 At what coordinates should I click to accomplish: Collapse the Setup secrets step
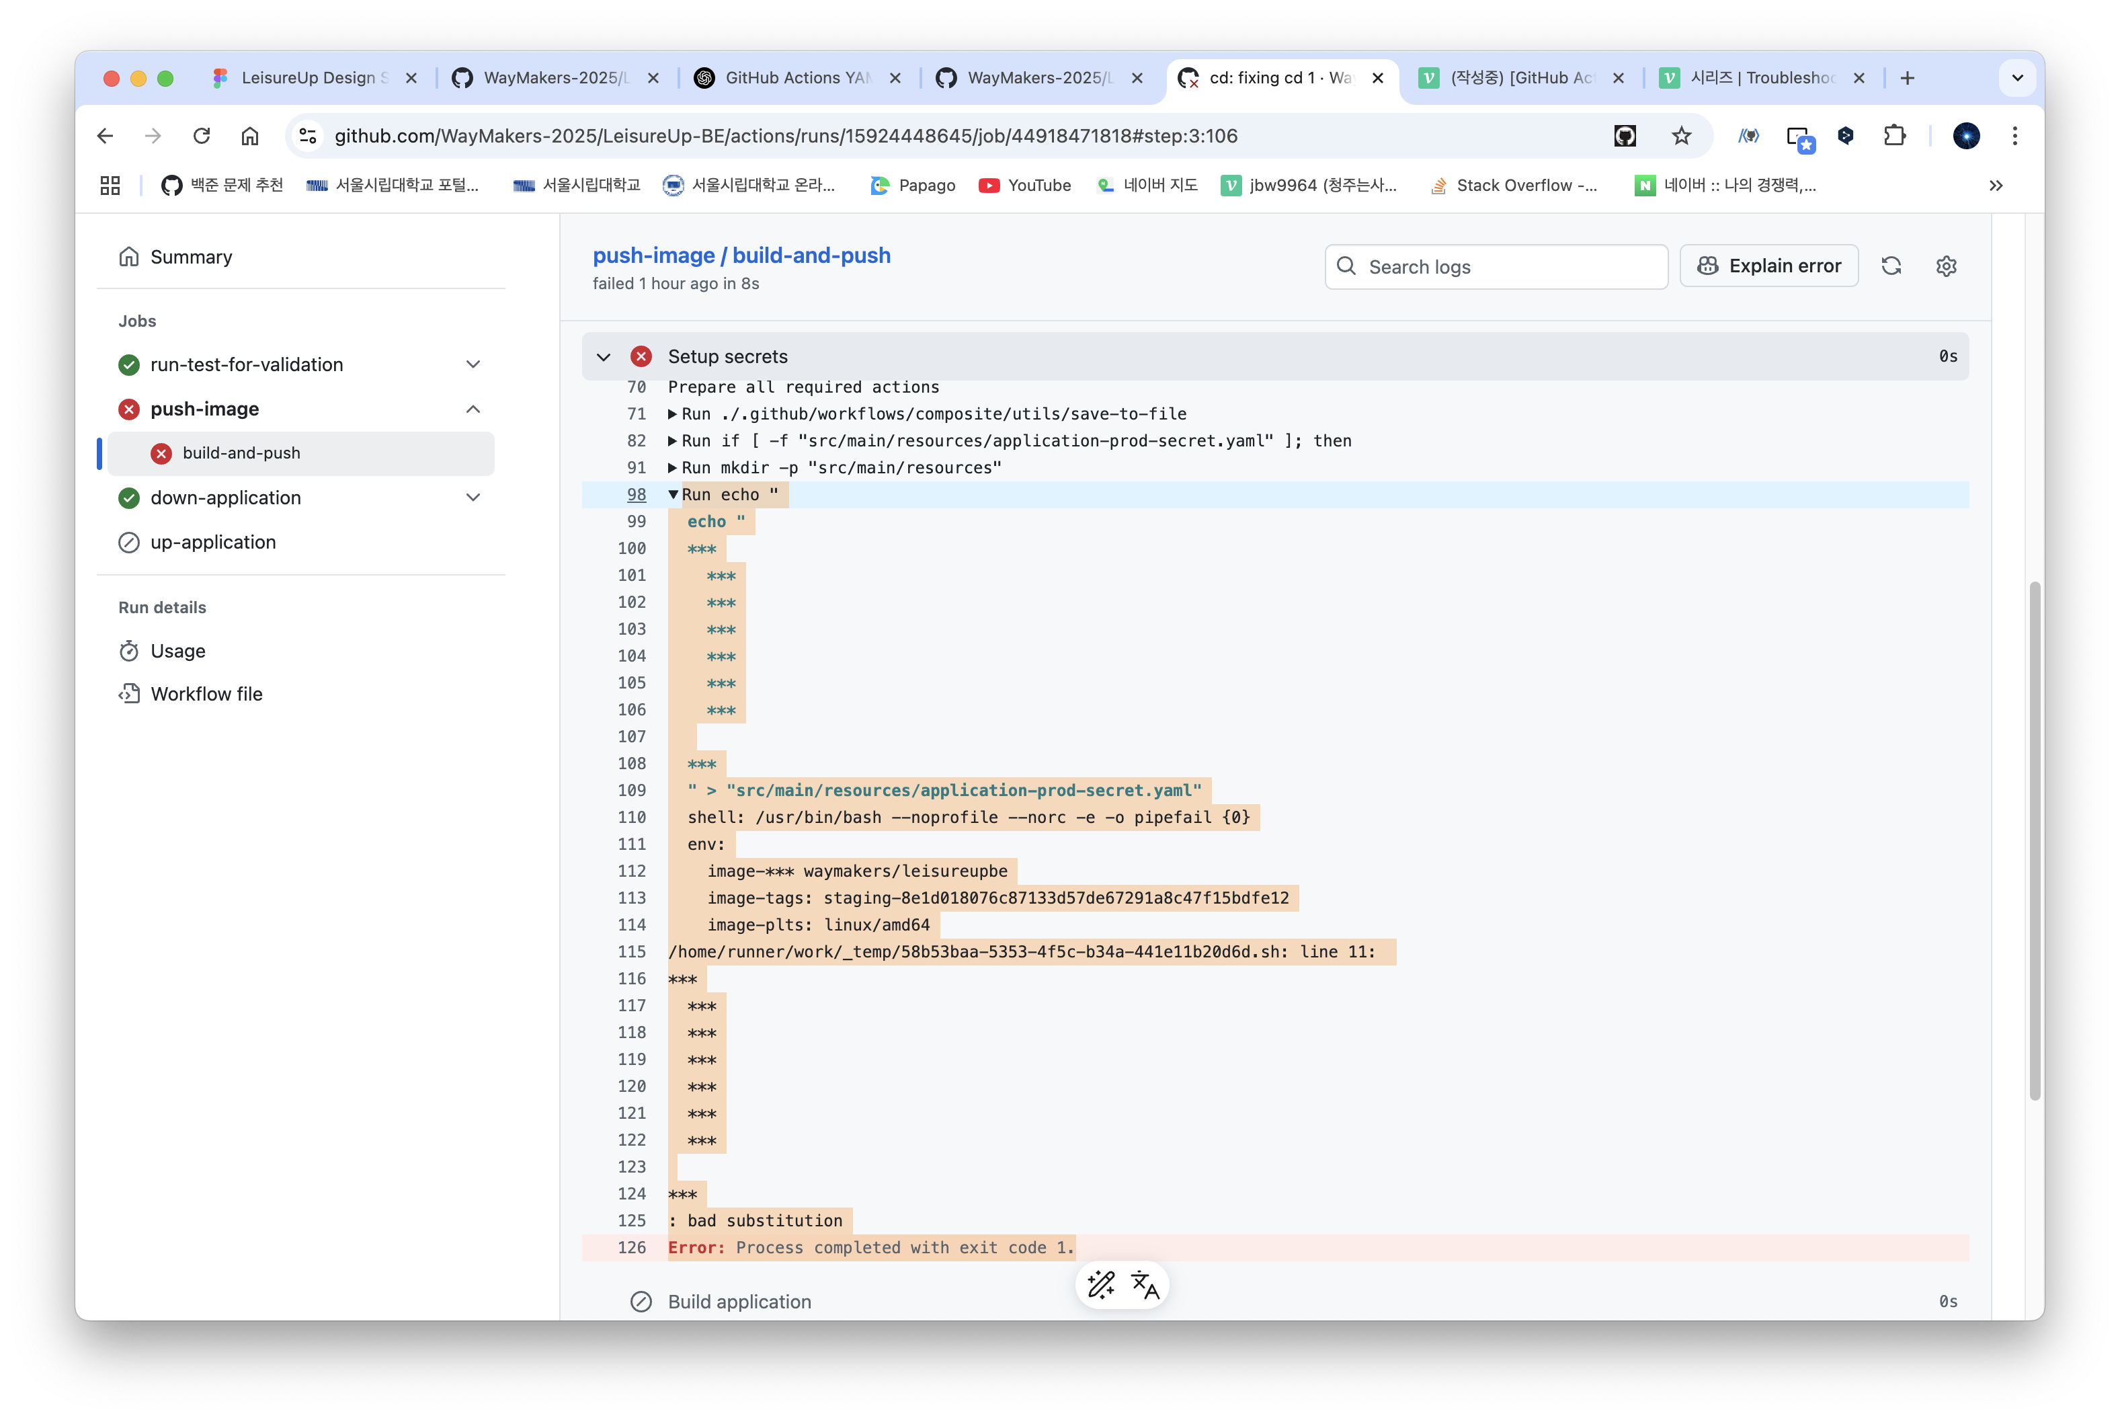pyautogui.click(x=604, y=357)
